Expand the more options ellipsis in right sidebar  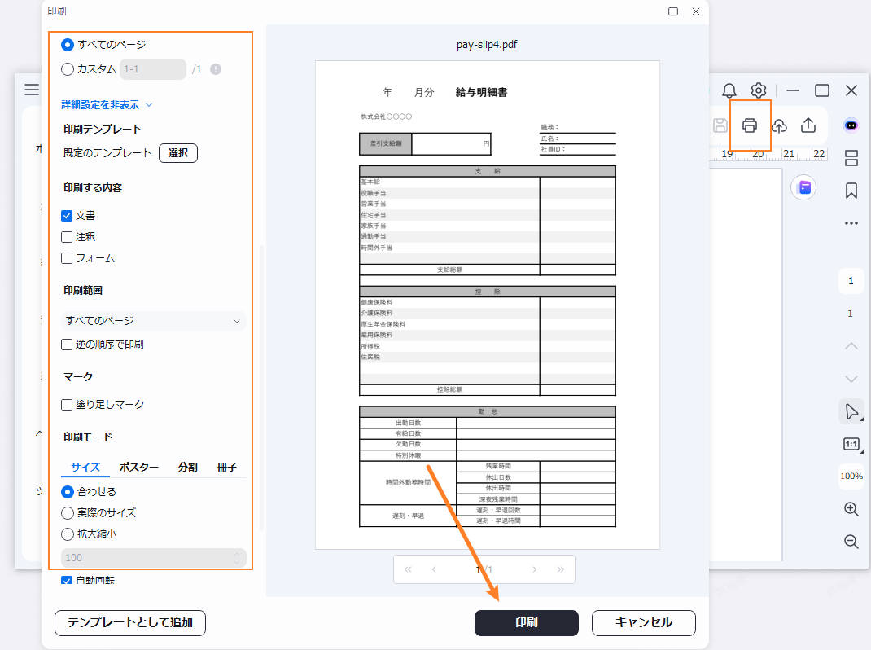[851, 222]
